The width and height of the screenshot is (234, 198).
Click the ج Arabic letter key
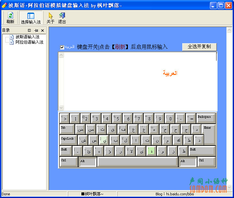coord(186,129)
